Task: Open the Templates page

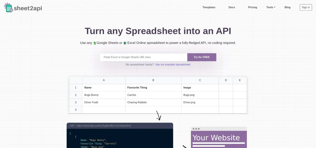Action: [209, 7]
